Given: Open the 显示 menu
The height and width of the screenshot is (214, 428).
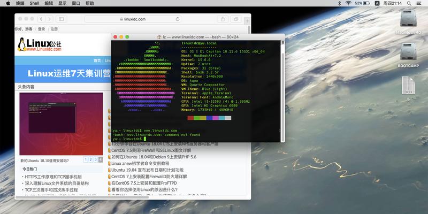Looking at the screenshot, I should 62,3.
